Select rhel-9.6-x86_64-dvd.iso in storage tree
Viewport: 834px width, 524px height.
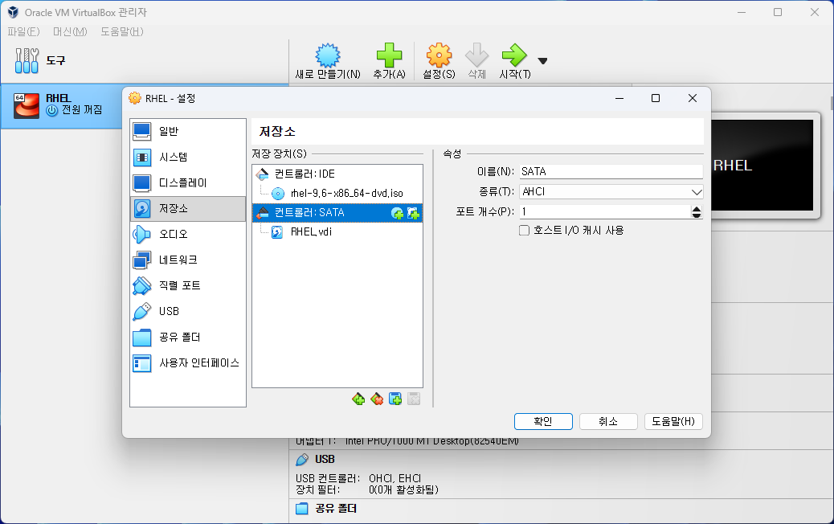coord(337,193)
